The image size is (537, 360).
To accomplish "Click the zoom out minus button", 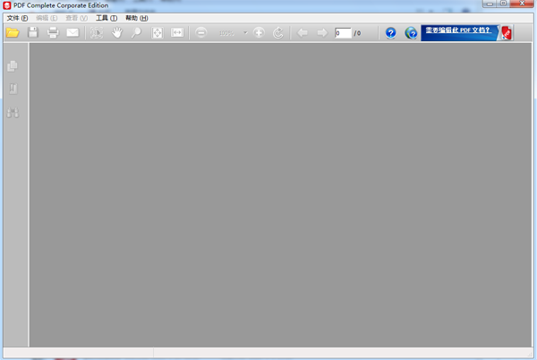I will [x=201, y=33].
